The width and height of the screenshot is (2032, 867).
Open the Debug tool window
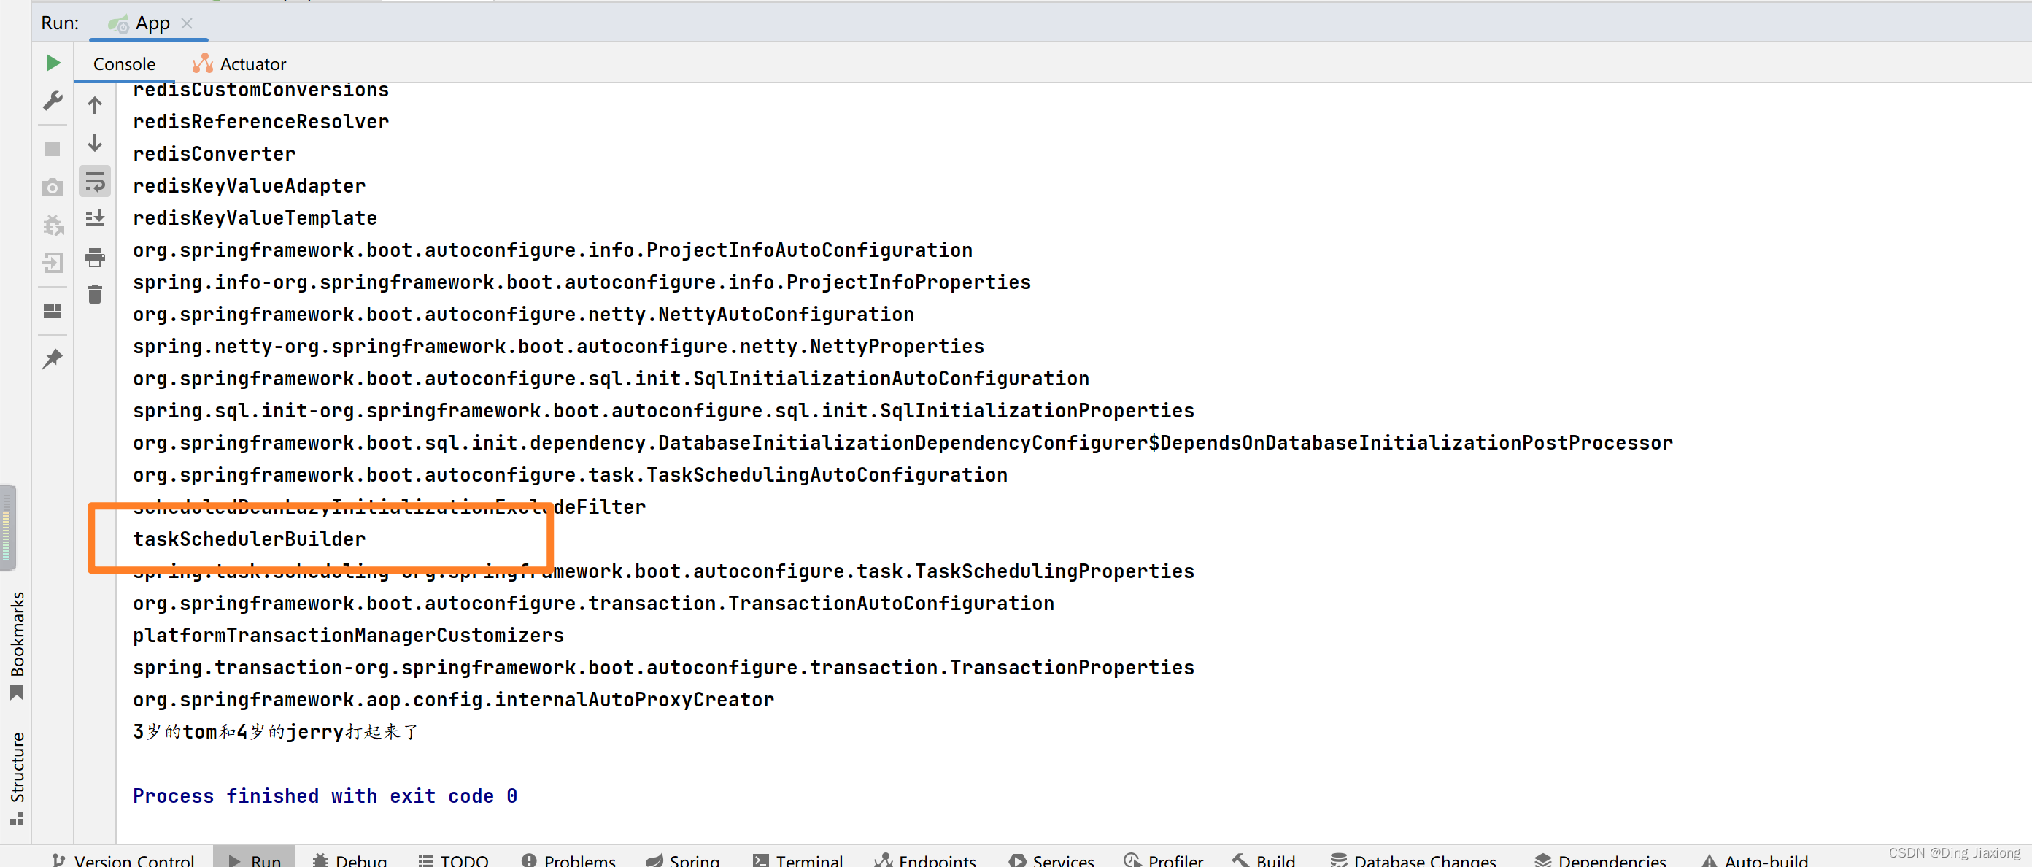pyautogui.click(x=349, y=860)
